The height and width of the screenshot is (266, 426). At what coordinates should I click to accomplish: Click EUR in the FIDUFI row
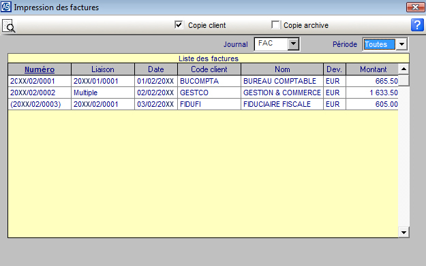click(x=335, y=104)
